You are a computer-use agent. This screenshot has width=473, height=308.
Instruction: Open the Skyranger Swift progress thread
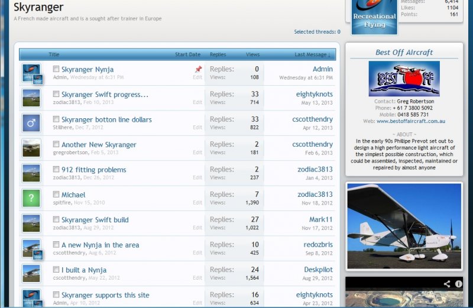[105, 95]
